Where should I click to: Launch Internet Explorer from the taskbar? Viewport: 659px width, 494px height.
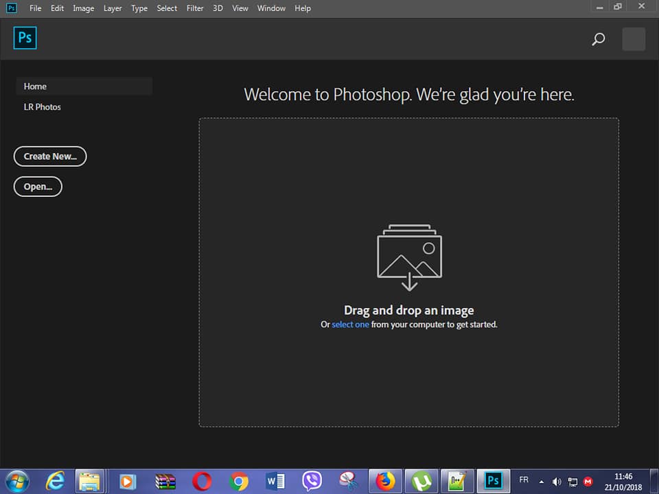(55, 482)
